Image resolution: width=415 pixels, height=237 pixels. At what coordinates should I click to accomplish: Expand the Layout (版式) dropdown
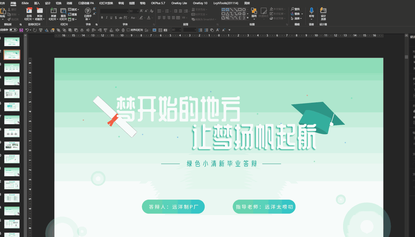click(x=73, y=10)
